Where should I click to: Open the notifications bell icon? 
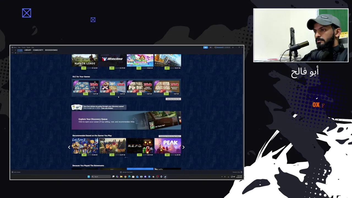[x=211, y=47]
